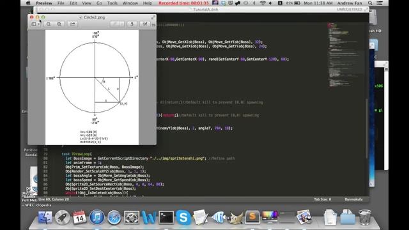409x230 pixels.
Task: Open Notification Center list icon
Action: (x=380, y=3)
